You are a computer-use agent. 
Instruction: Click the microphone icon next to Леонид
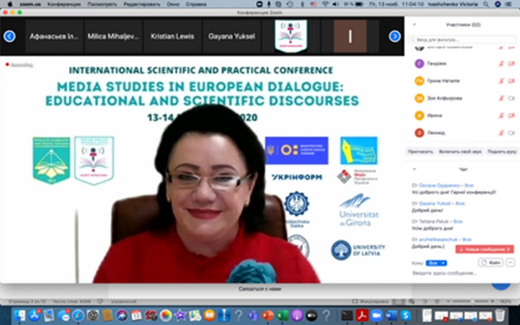click(501, 133)
